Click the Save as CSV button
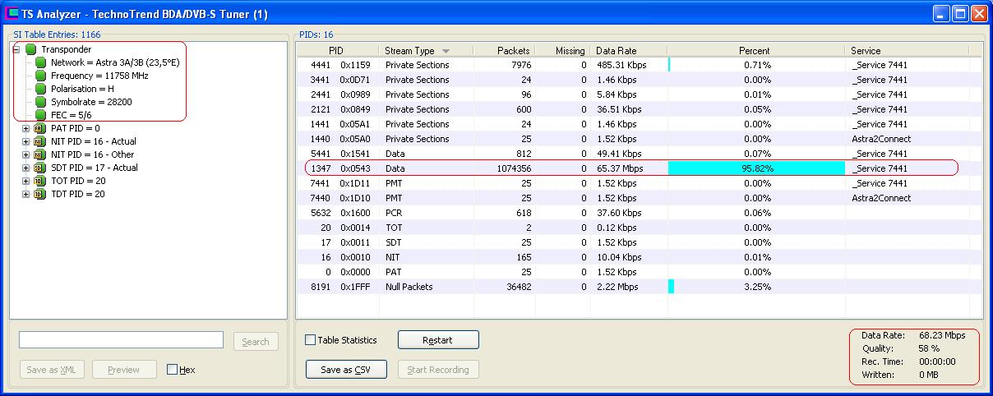This screenshot has height=396, width=993. [344, 370]
